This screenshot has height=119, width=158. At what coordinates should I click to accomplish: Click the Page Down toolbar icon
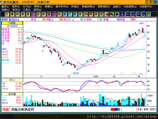138,14
